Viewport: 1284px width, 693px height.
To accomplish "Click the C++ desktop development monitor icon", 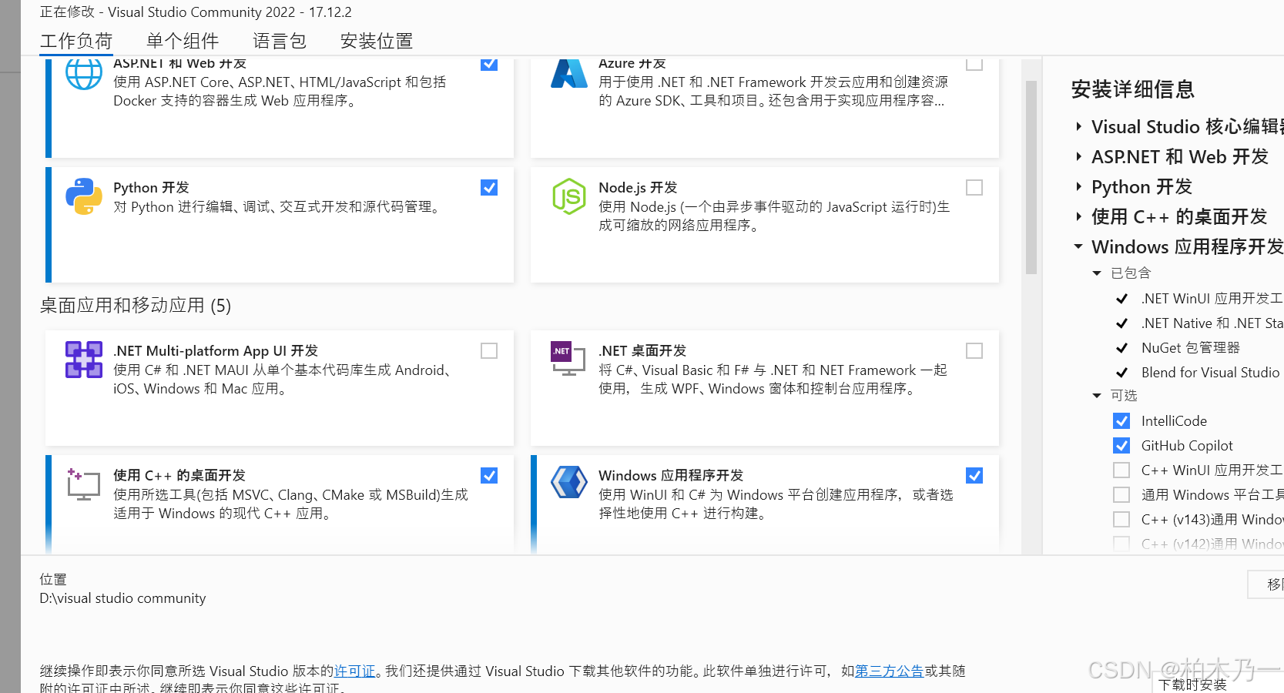I will pyautogui.click(x=83, y=484).
